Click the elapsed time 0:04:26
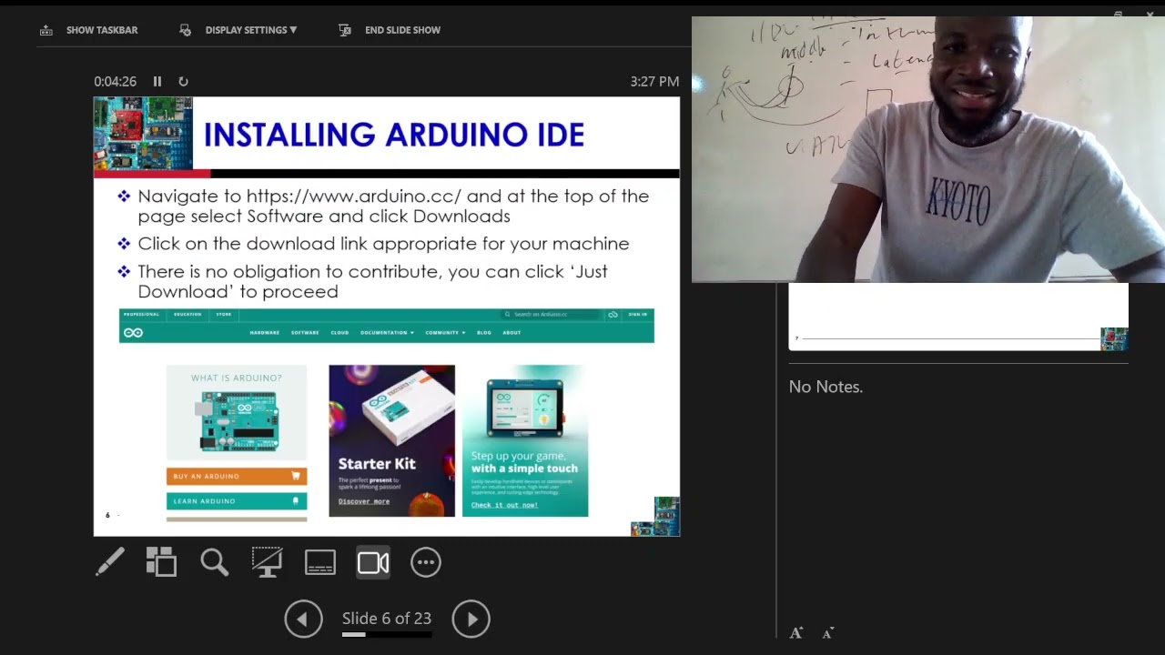The width and height of the screenshot is (1165, 655). (x=116, y=81)
